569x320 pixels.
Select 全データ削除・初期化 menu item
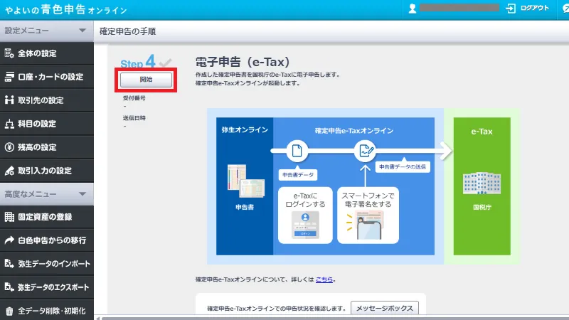tap(47, 310)
